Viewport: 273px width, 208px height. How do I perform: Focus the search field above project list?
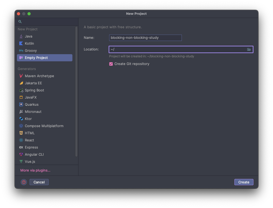48,22
